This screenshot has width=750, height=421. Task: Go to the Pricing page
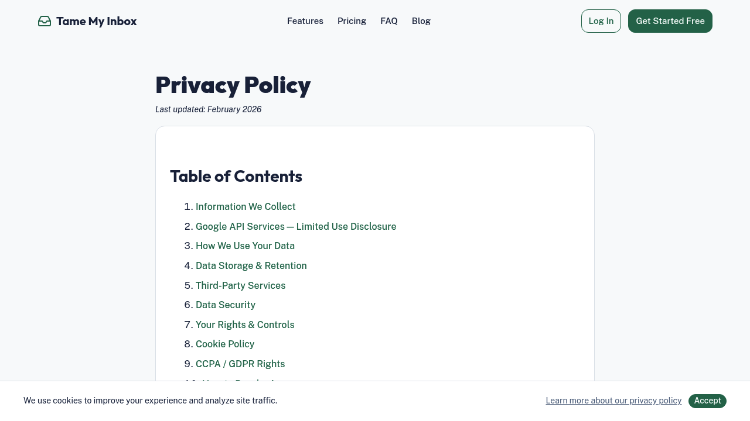pyautogui.click(x=352, y=21)
